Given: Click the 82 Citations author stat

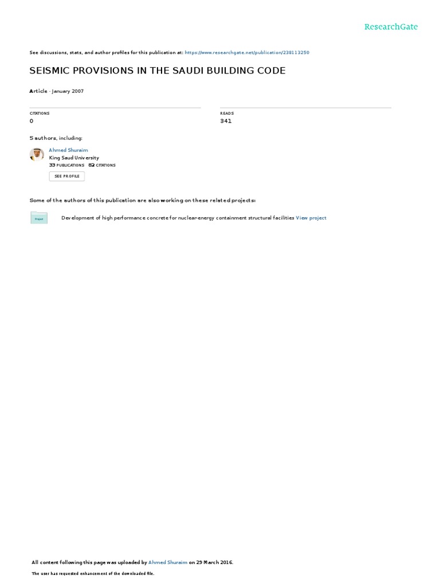Looking at the screenshot, I should click(102, 165).
